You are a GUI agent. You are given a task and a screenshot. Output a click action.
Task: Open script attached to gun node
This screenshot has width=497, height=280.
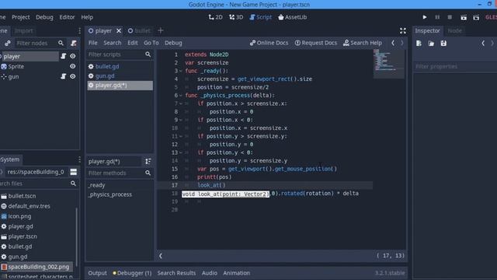click(x=64, y=76)
